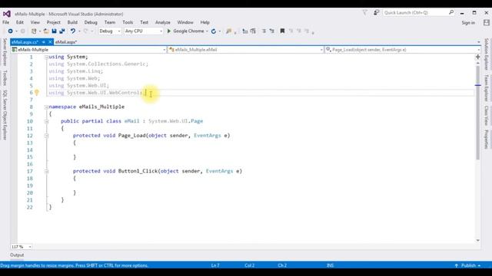The image size is (492, 276).
Task: Collapse the eMail class outline at line 10
Action: 46,121
